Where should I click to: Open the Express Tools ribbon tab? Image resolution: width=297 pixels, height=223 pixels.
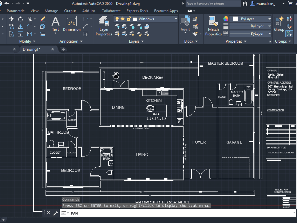pos(137,11)
